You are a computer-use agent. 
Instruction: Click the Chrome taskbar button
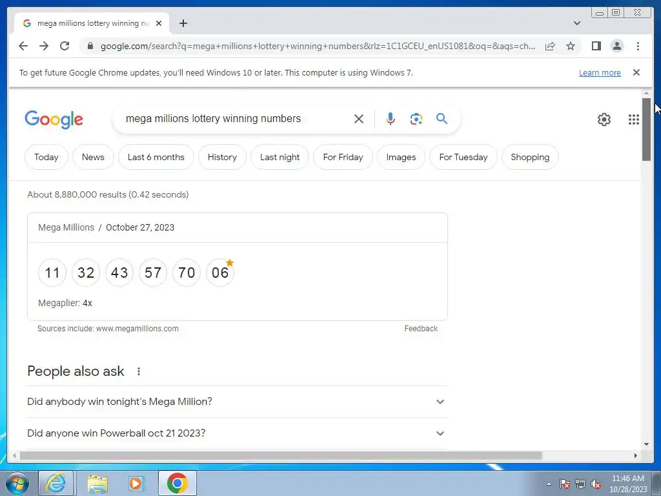[177, 483]
